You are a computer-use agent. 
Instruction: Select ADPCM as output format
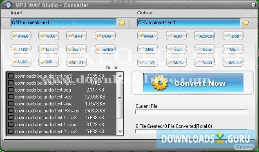pos(205,36)
